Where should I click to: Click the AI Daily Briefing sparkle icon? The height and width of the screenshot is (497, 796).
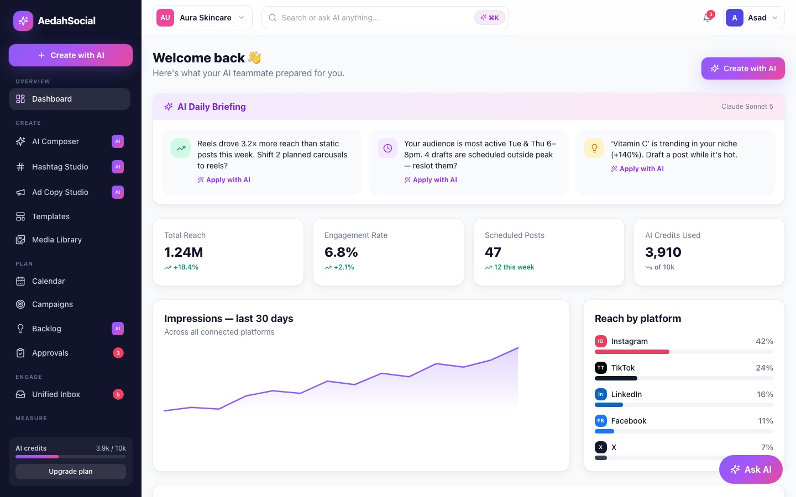point(169,107)
